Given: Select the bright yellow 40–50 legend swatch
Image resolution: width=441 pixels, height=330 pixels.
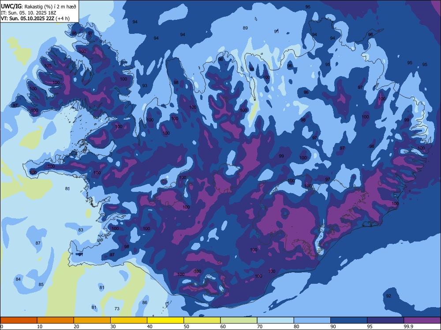Looking at the screenshot, I should click(165, 320).
